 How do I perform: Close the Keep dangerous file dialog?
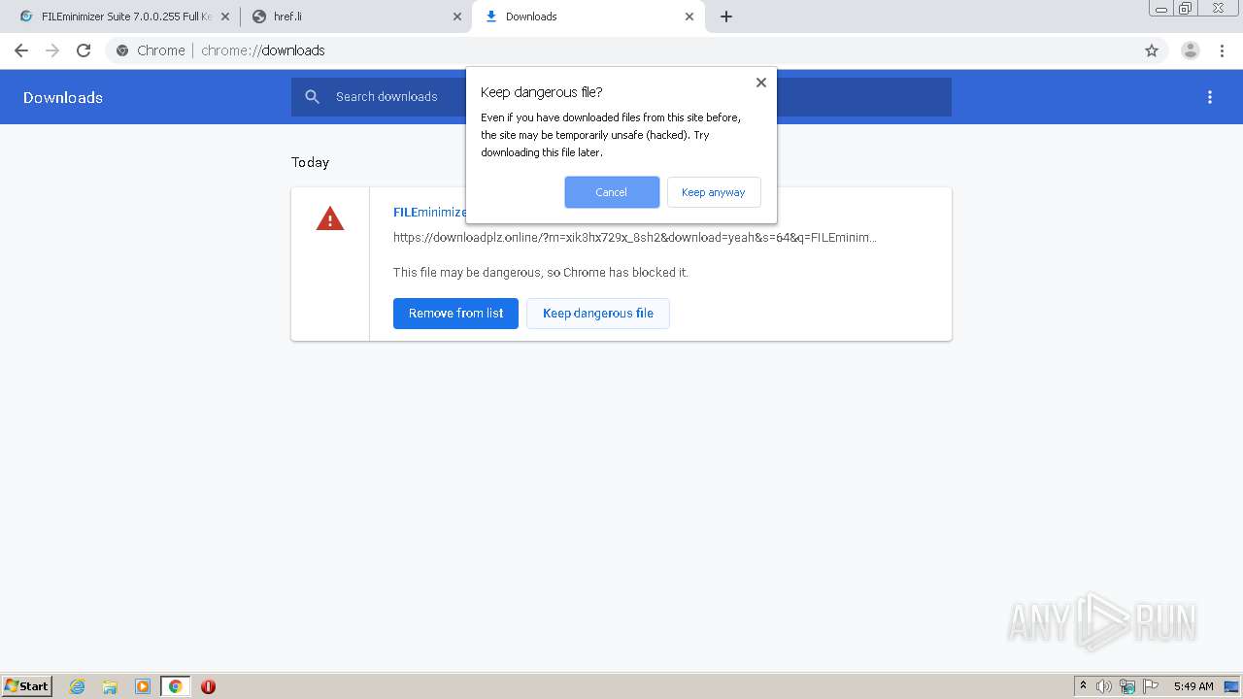coord(761,83)
